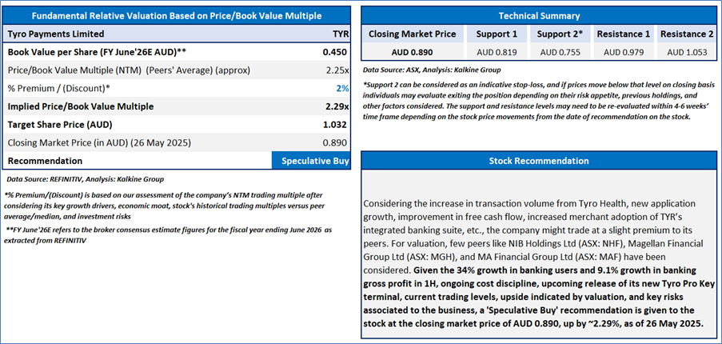Screen dimensions: 722x344
Task: Select the Book Value per Share value 0.450
Action: point(334,52)
